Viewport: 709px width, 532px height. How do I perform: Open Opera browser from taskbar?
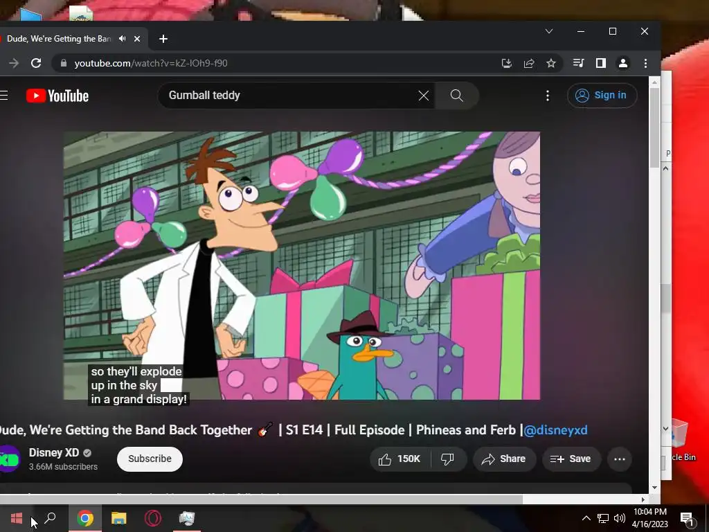point(153,518)
